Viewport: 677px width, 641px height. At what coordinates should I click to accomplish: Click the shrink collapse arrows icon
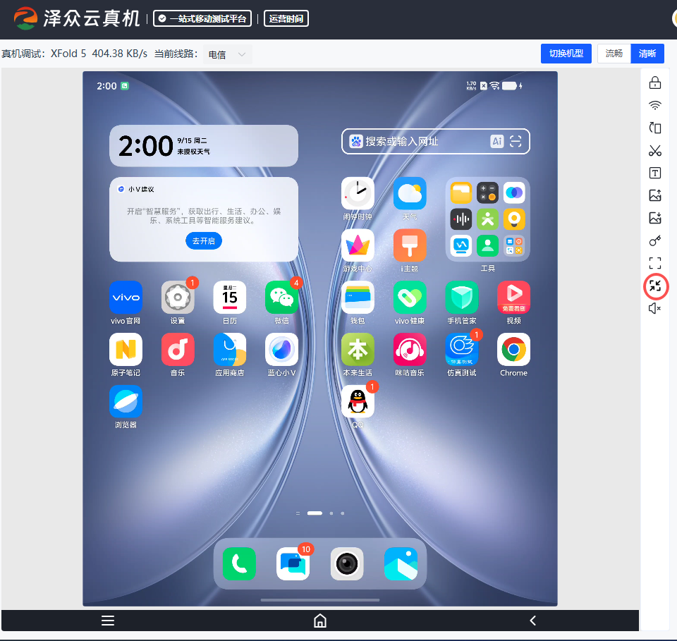pos(655,286)
